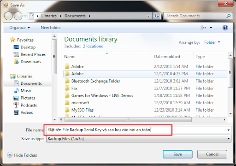The width and height of the screenshot is (236, 166).
Task: Select the microsoft folder
Action: tap(145, 103)
